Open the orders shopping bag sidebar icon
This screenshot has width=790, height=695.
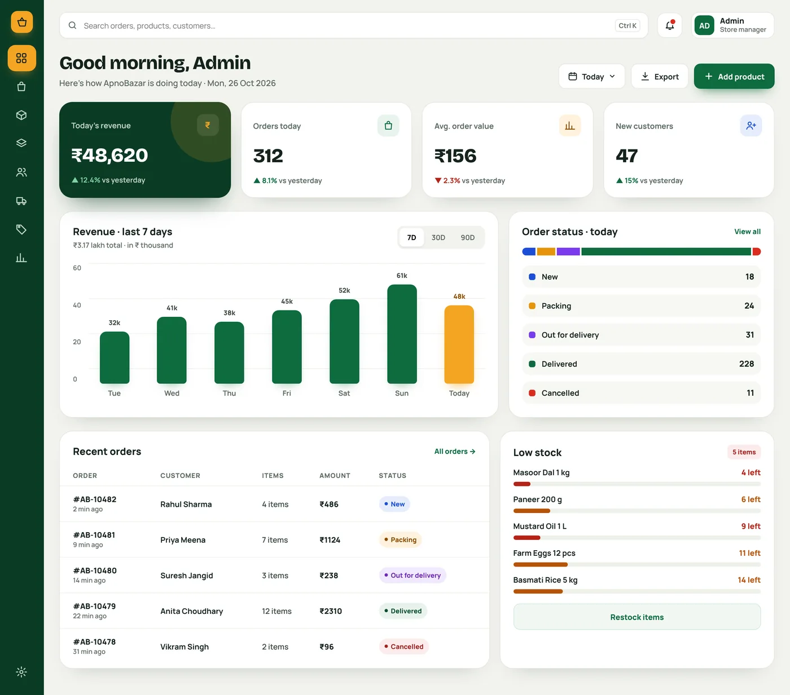point(21,87)
